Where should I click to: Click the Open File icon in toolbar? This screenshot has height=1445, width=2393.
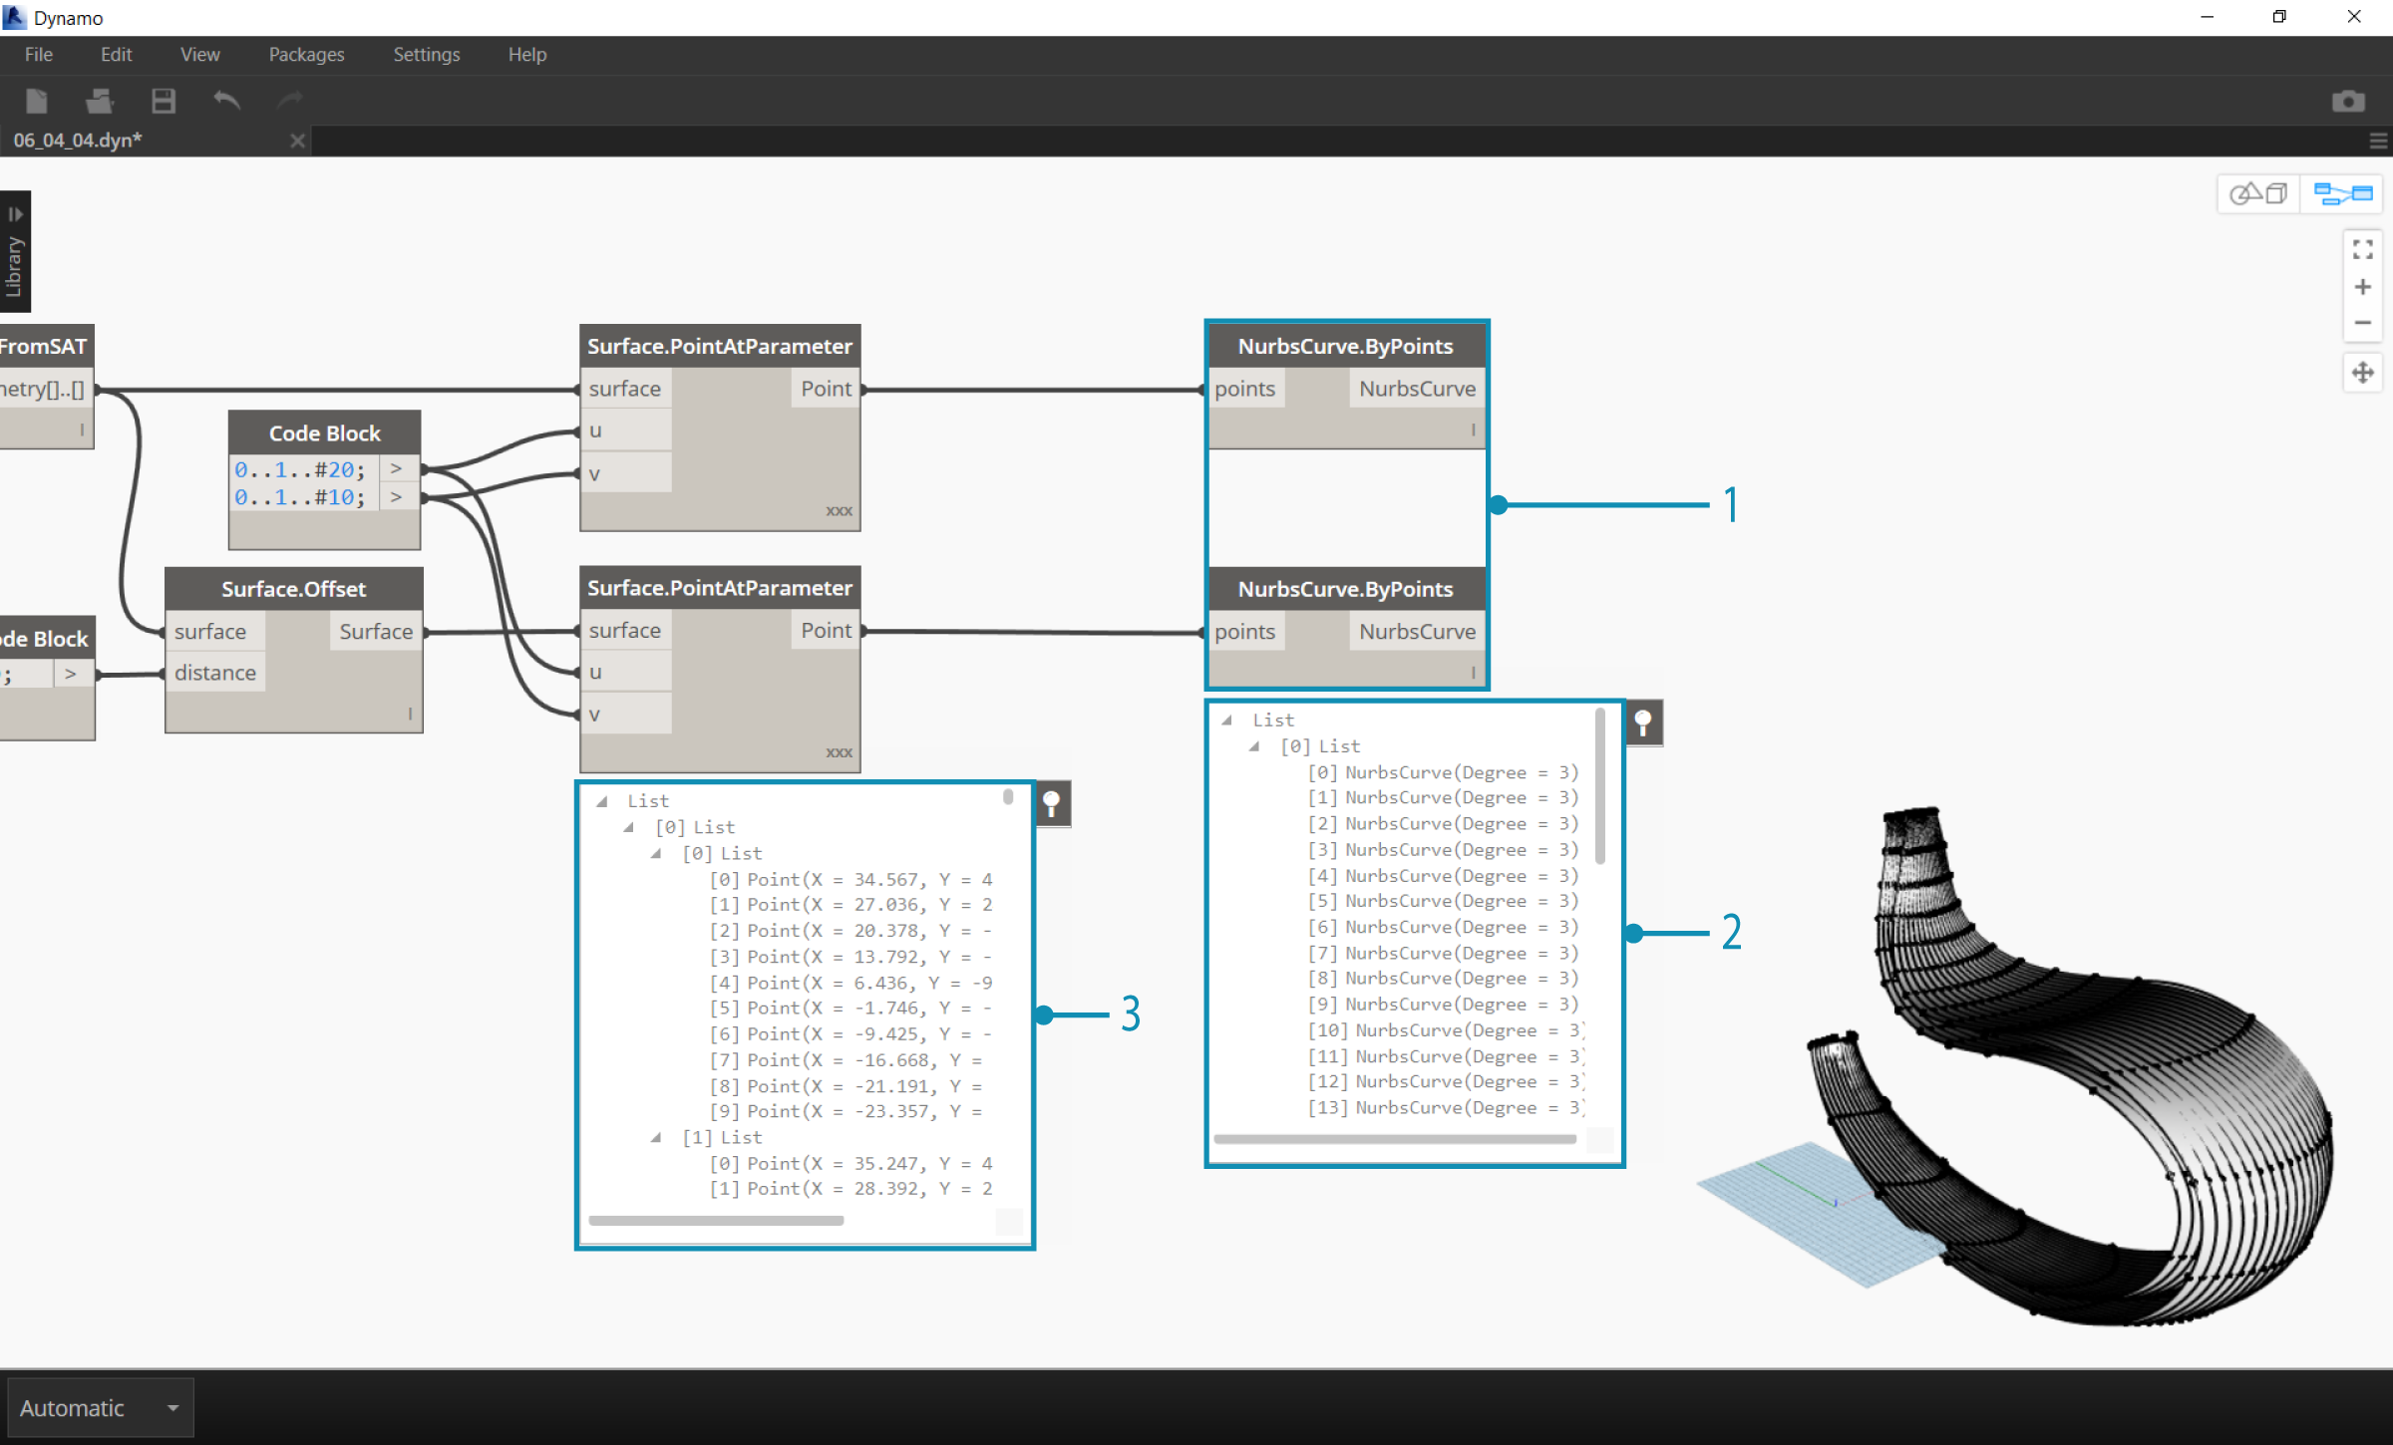(98, 101)
